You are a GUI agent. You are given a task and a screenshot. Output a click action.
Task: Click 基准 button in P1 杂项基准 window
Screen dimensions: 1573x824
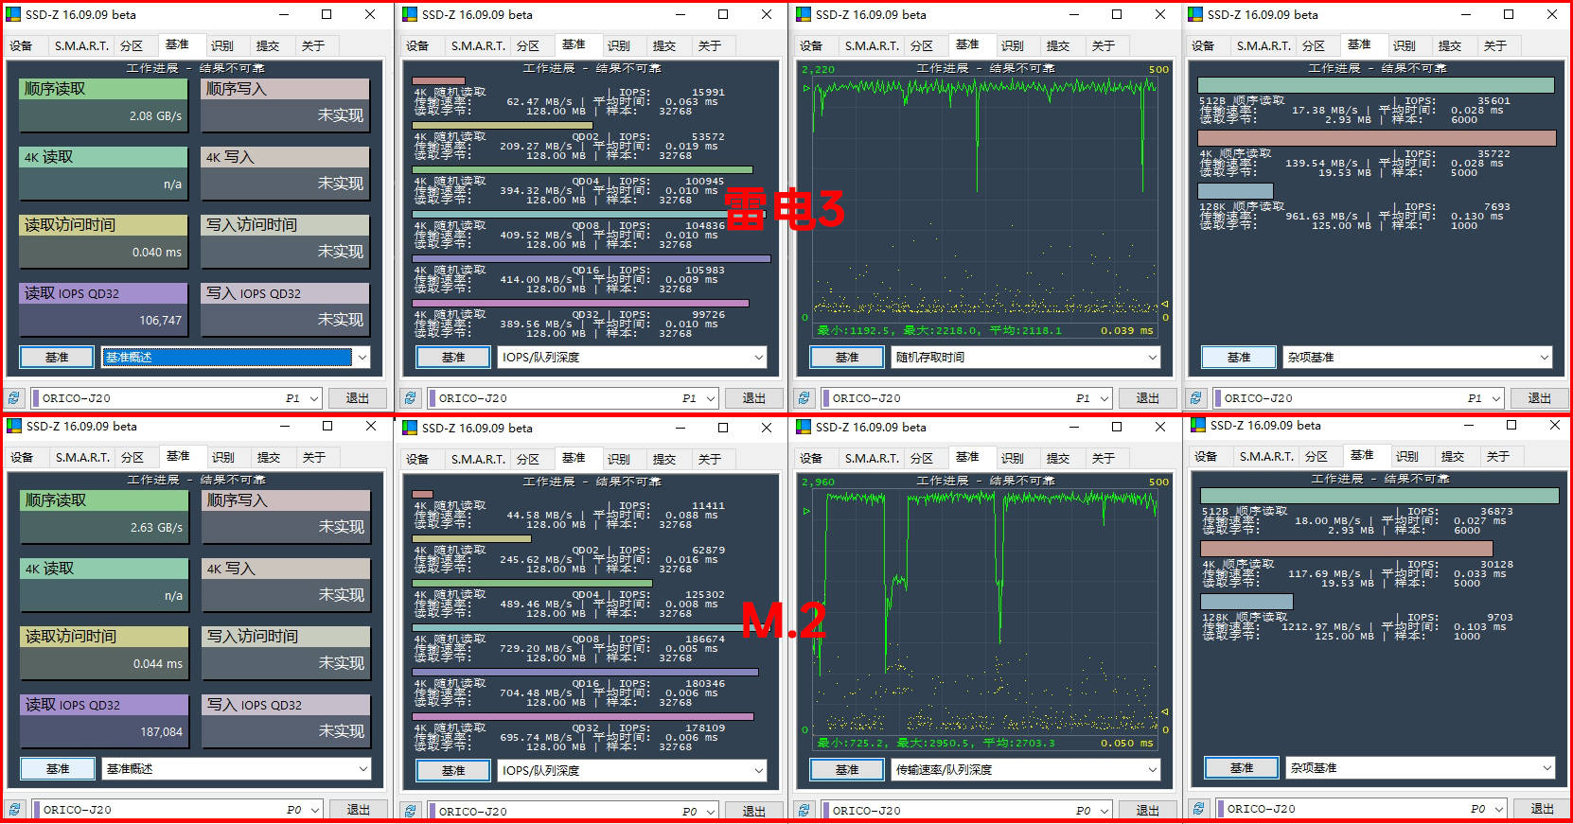[1239, 357]
